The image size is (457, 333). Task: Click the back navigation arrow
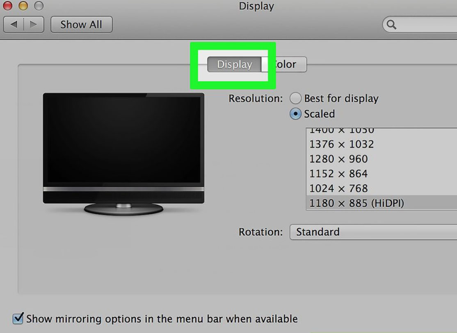point(14,25)
